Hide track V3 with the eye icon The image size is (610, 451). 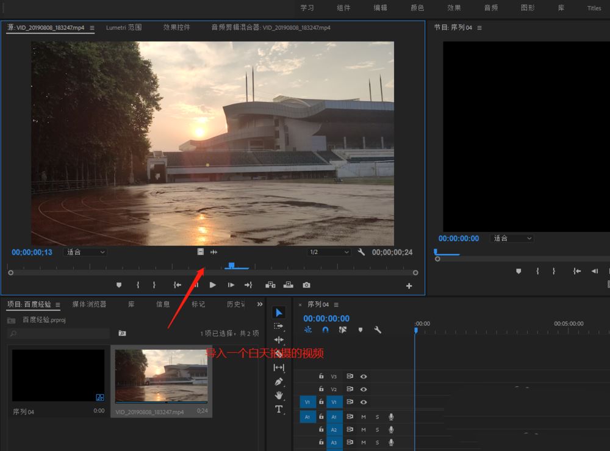364,377
